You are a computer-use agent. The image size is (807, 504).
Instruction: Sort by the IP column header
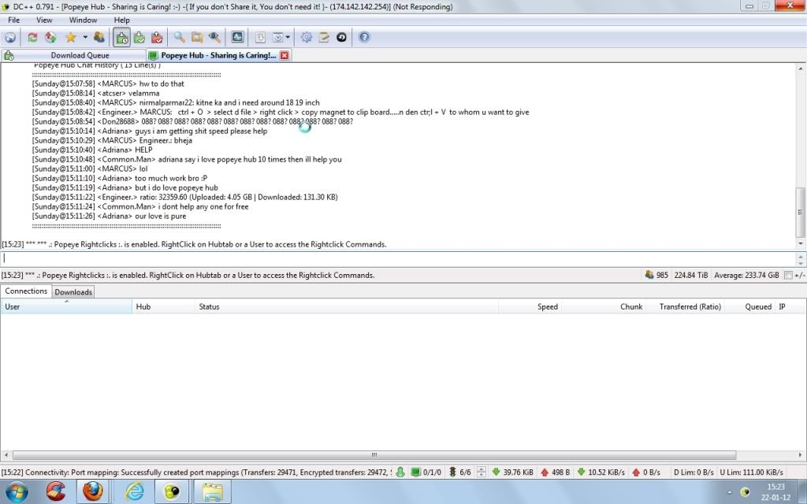pyautogui.click(x=790, y=306)
